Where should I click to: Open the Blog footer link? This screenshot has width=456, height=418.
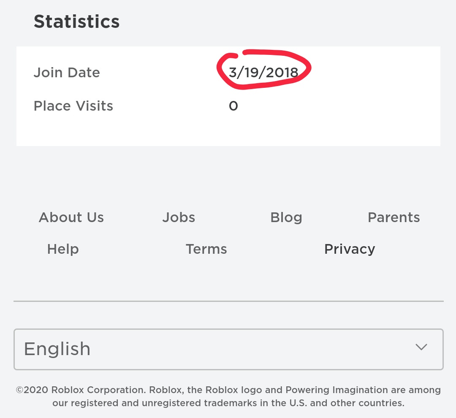286,217
